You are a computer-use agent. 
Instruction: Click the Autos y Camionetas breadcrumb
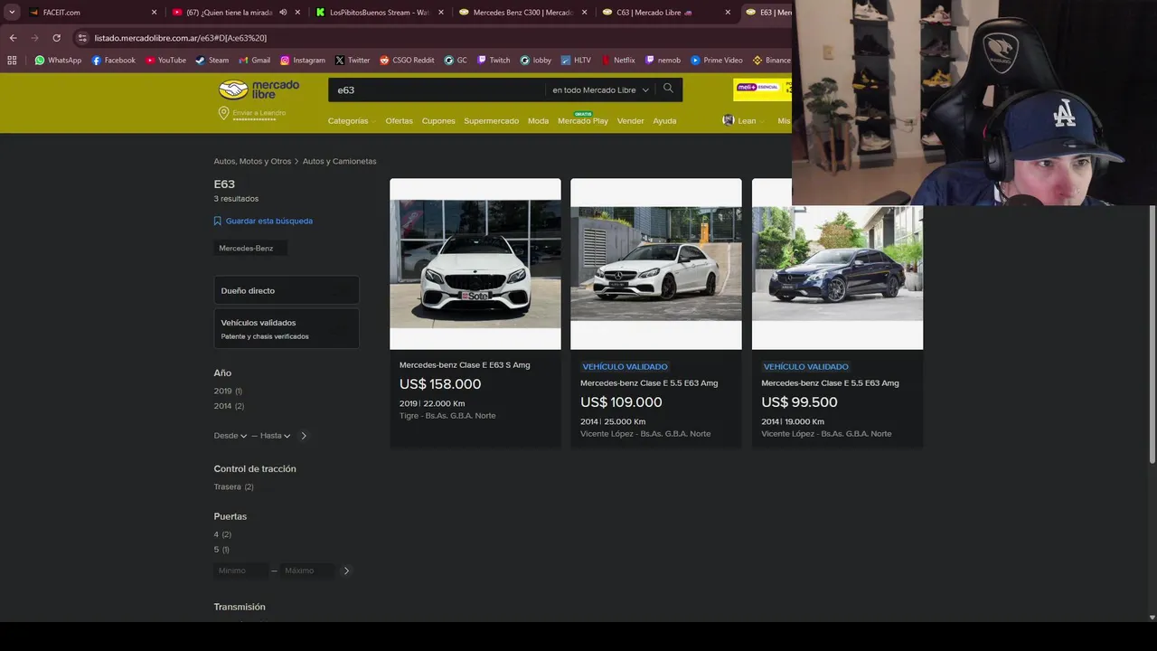click(x=339, y=161)
